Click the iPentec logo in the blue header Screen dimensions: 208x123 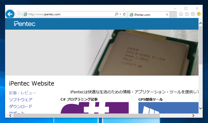24,24
